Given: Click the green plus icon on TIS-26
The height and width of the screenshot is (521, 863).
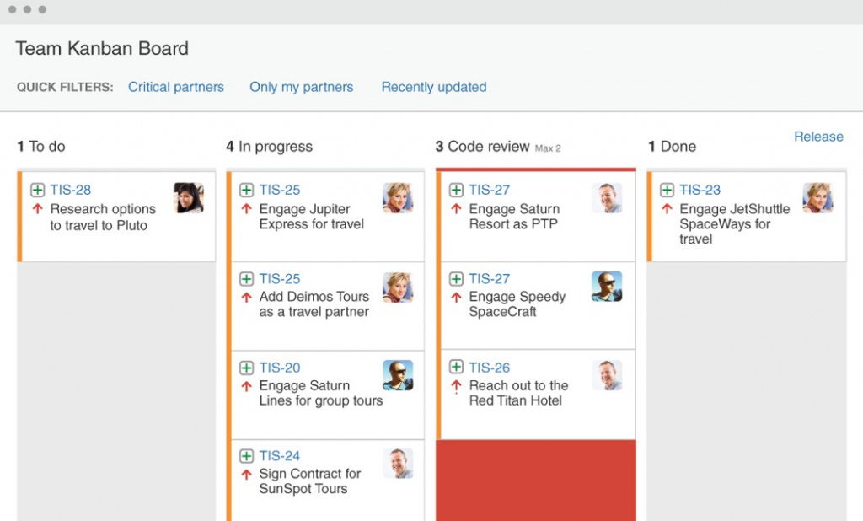Looking at the screenshot, I should click(456, 368).
